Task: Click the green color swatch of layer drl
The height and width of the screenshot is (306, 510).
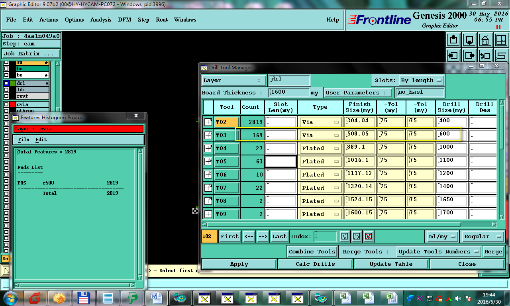Action: pyautogui.click(x=13, y=83)
